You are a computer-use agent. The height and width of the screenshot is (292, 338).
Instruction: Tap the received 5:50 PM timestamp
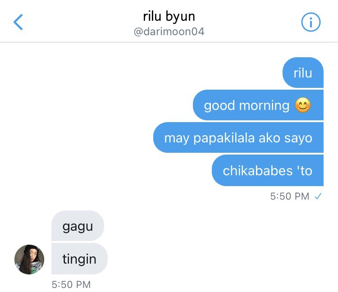point(71,284)
